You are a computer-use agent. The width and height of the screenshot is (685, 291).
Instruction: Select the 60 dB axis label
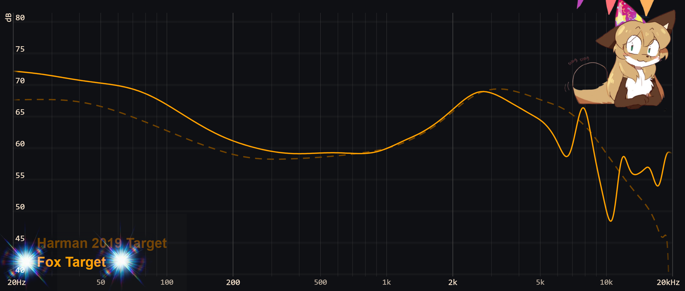(20, 144)
